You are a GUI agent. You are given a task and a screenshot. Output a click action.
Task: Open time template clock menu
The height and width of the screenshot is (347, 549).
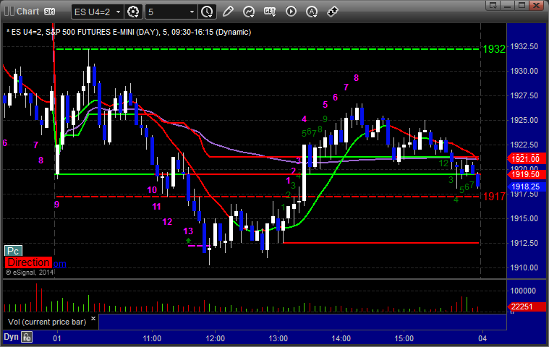[x=207, y=12]
